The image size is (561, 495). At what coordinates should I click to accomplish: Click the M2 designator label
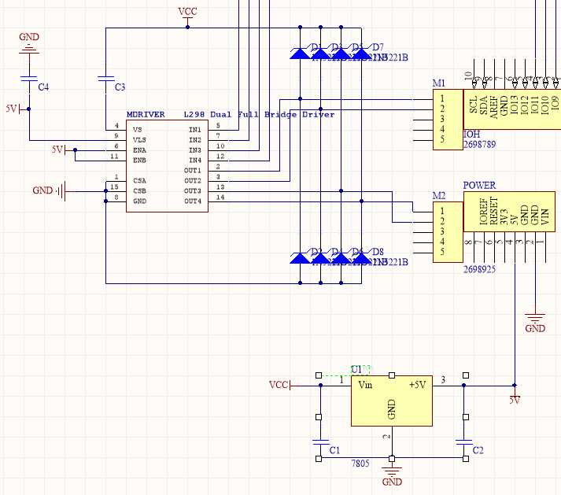(439, 195)
